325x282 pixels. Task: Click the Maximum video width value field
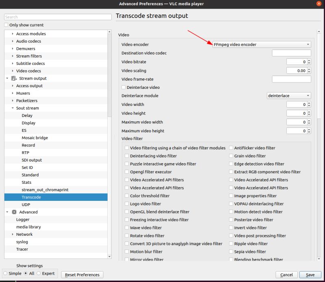click(x=297, y=122)
